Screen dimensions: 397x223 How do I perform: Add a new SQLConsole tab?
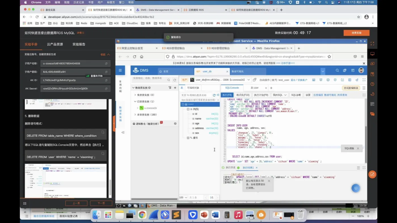pyautogui.click(x=271, y=88)
